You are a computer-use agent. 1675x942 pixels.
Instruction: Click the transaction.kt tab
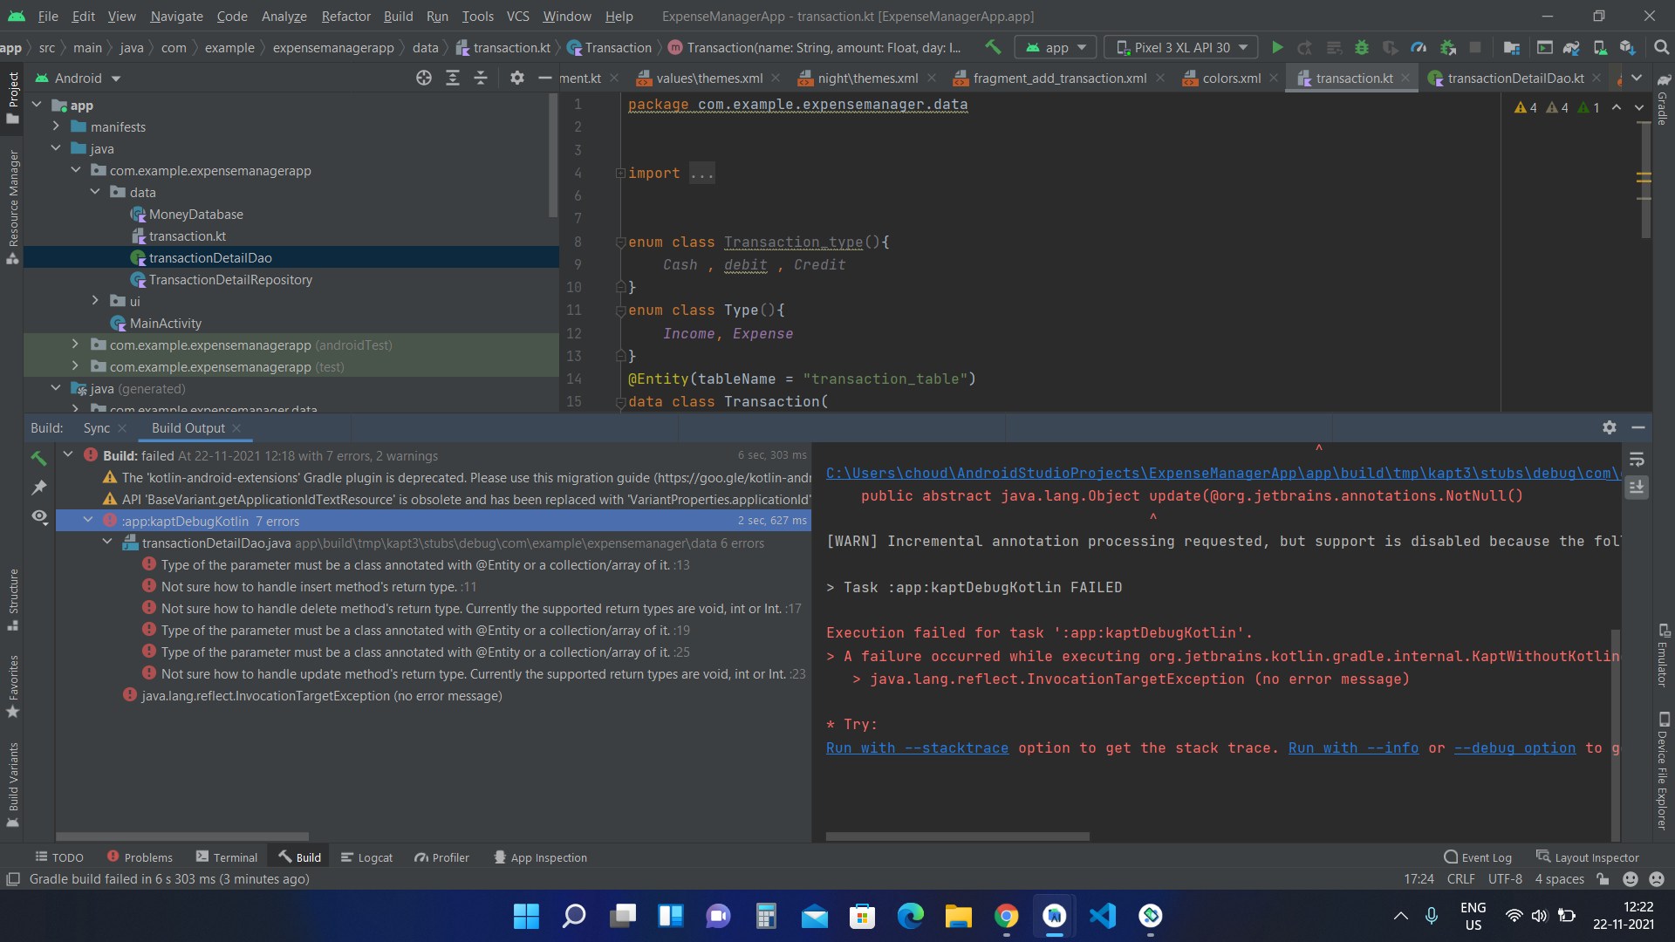coord(1353,77)
